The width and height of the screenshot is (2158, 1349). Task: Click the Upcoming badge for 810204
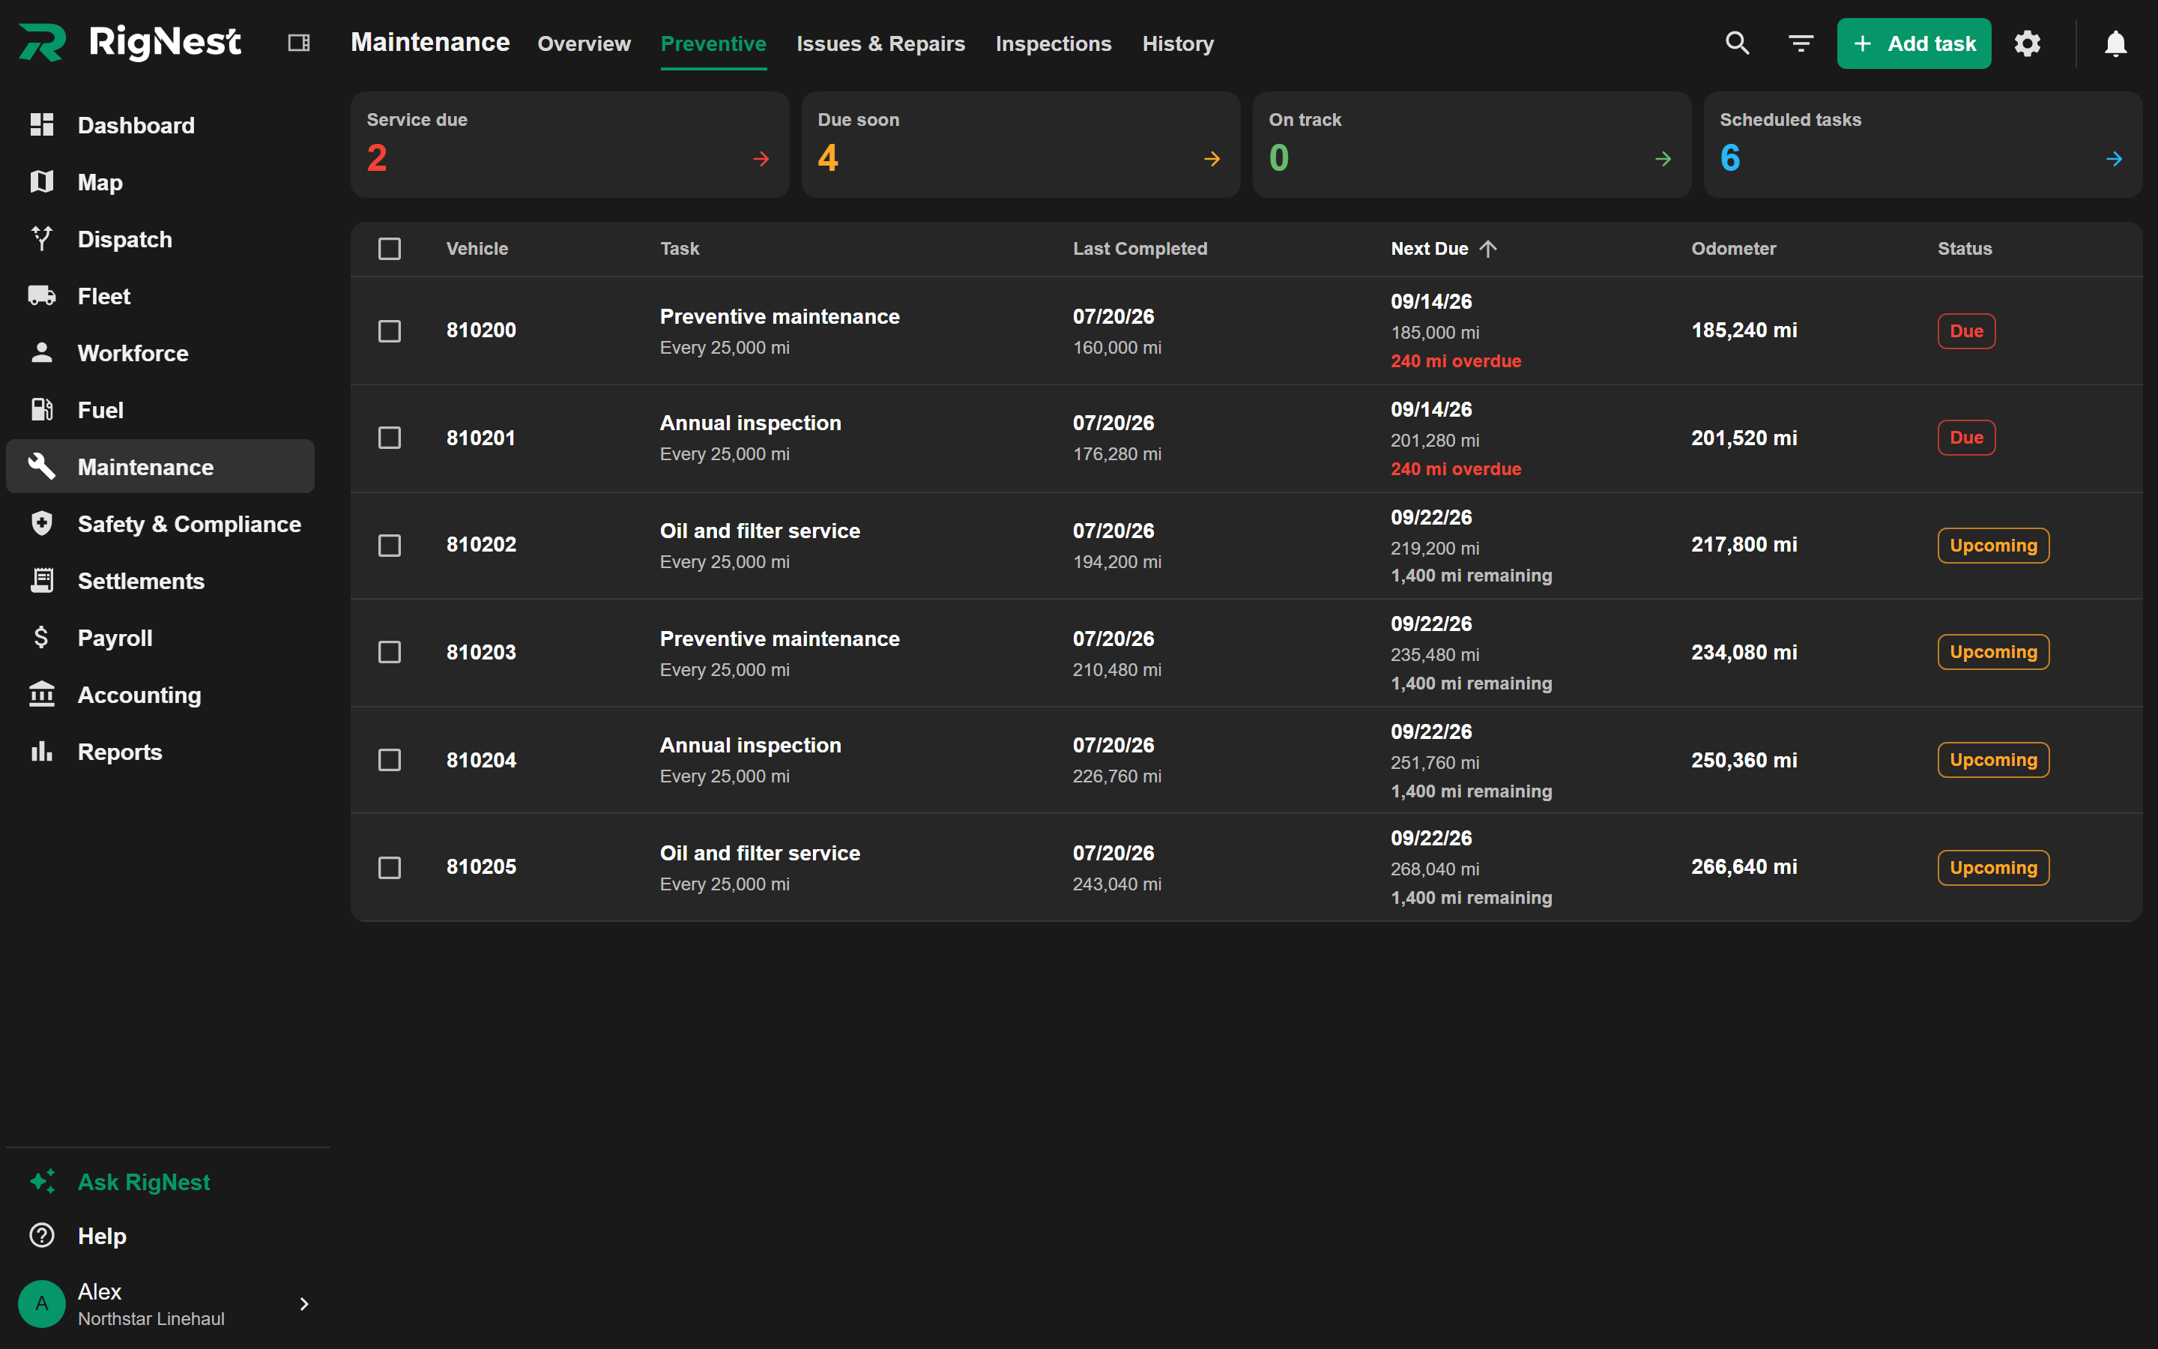coord(1993,760)
